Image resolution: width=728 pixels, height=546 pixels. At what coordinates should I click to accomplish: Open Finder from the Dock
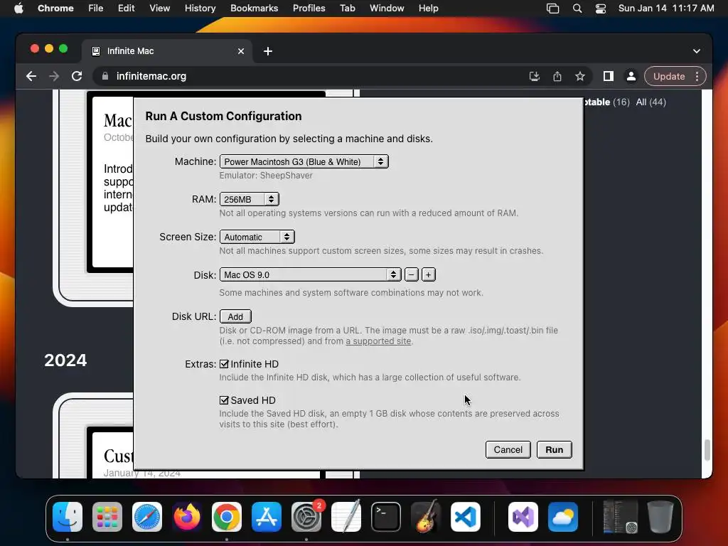[x=68, y=517]
